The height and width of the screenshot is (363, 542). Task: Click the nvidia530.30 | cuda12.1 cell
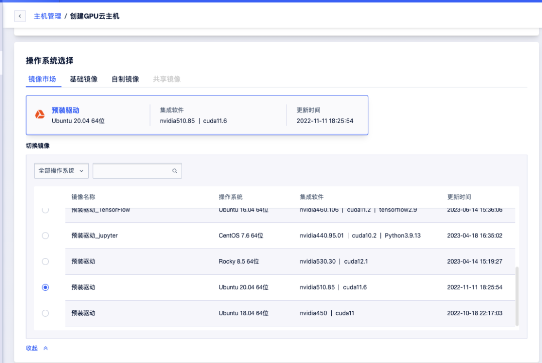(x=334, y=262)
